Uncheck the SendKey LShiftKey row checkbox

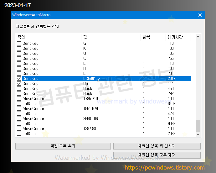coord(19,78)
